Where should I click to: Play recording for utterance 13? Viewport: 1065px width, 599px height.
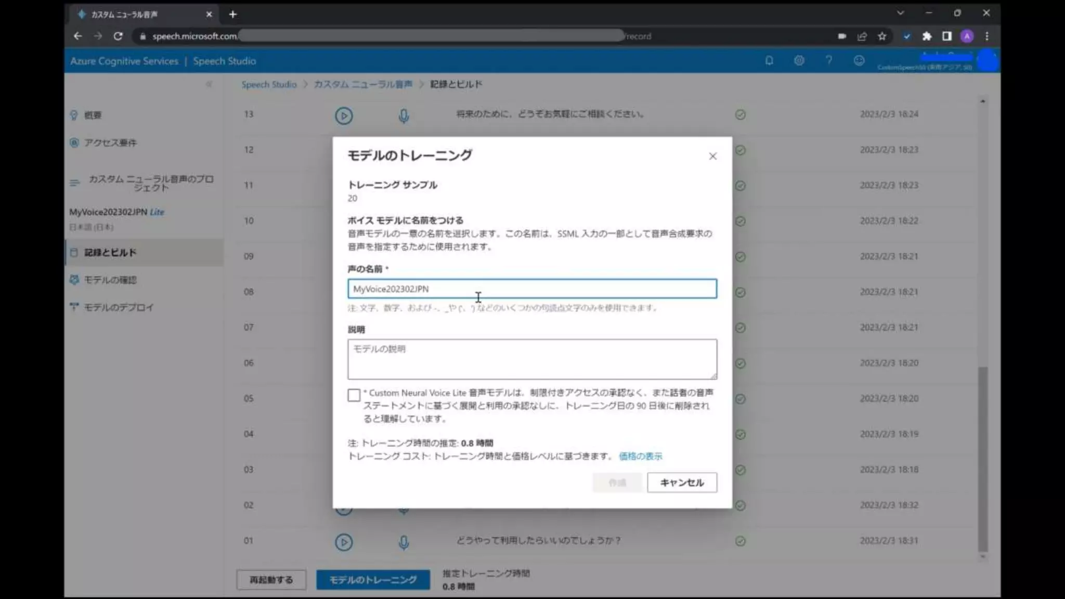(343, 115)
